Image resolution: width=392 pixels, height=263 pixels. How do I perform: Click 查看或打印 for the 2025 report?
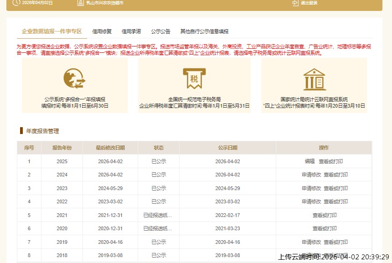[x=330, y=161]
